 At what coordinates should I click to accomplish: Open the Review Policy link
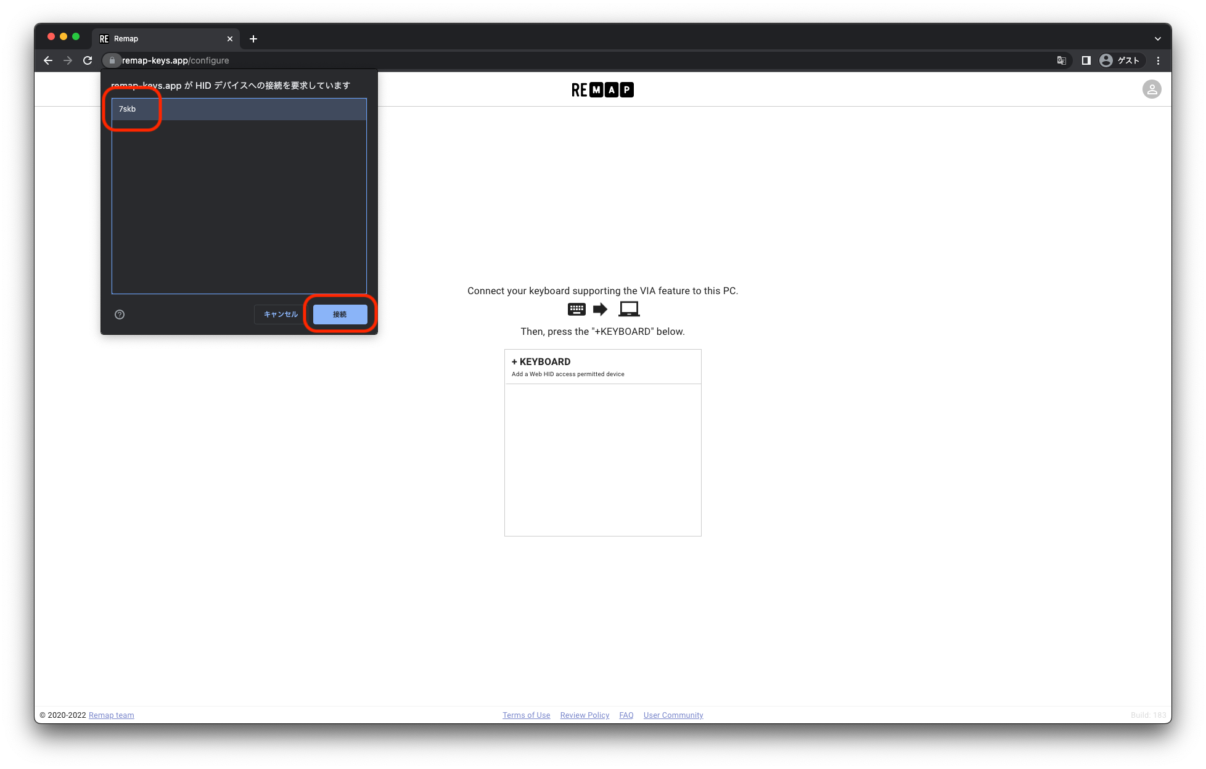coord(585,715)
